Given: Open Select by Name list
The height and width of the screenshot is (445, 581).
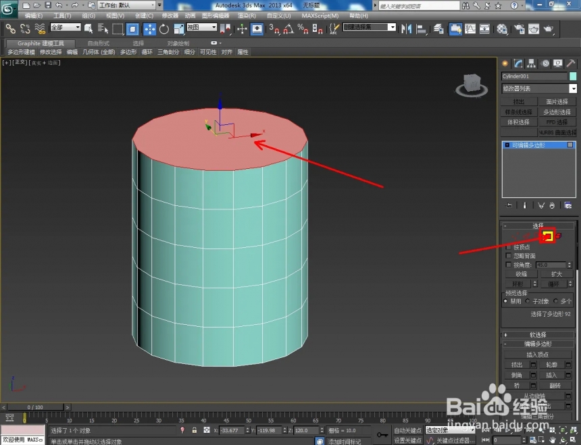Looking at the screenshot, I should coord(103,28).
